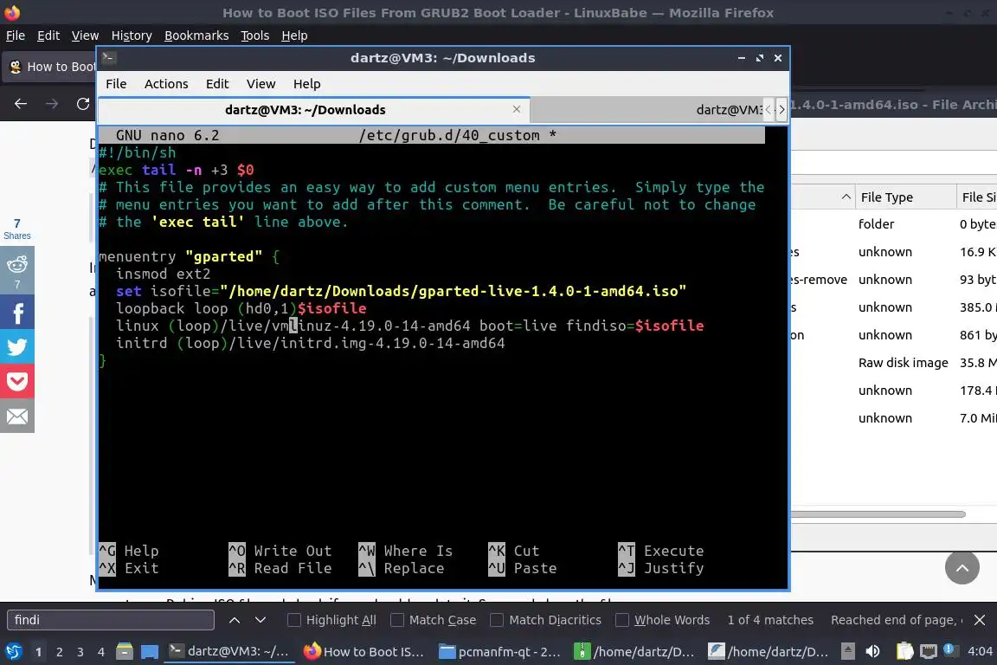Open the archive manager /home/dartz taskbar entry
The image size is (997, 665).
tap(635, 651)
